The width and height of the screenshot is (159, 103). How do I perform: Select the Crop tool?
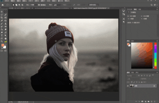(x=2, y=18)
